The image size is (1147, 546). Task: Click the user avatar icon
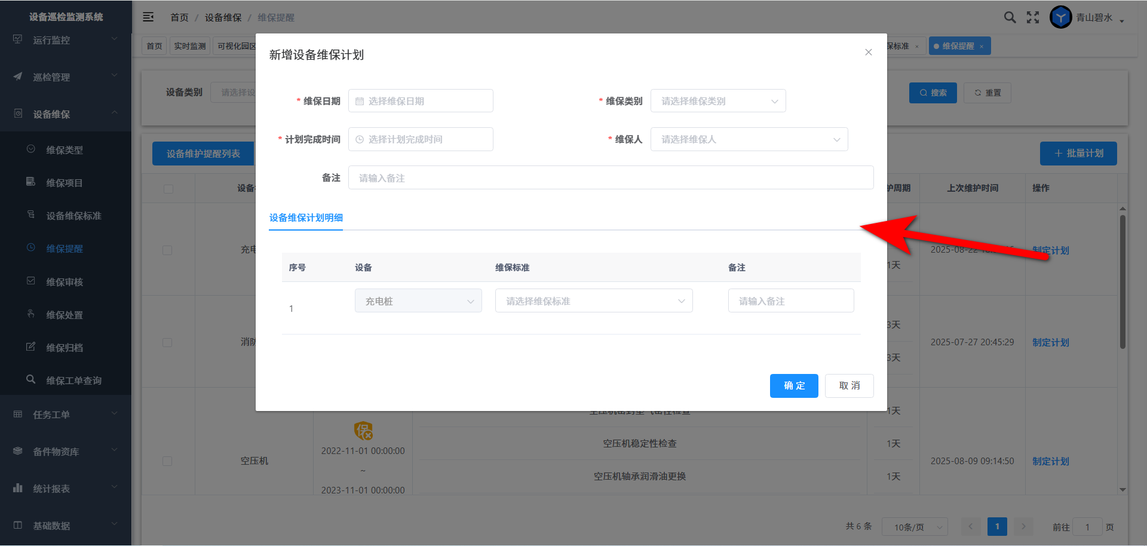1060,17
